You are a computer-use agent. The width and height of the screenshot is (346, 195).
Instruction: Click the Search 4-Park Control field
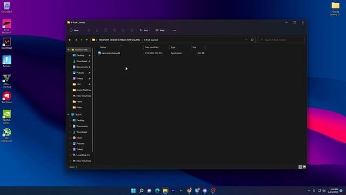(x=281, y=40)
